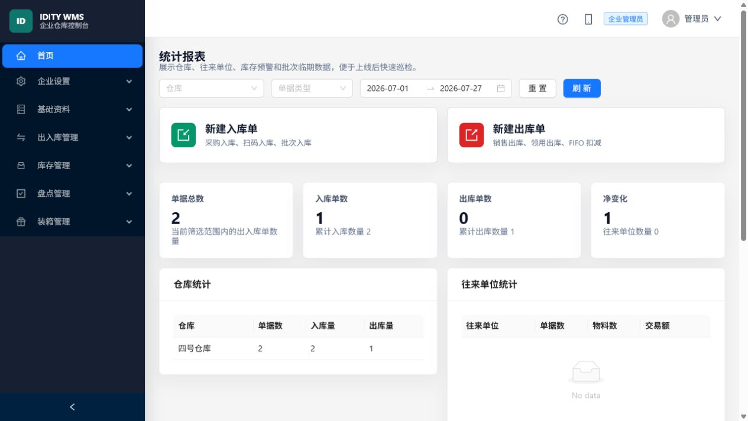Go to the 首页 menu item
This screenshot has width=748, height=421.
point(72,56)
